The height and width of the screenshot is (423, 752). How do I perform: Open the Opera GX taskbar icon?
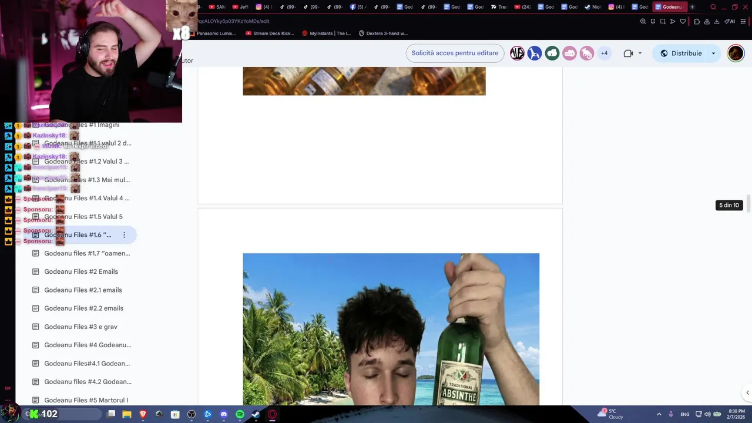(x=272, y=414)
